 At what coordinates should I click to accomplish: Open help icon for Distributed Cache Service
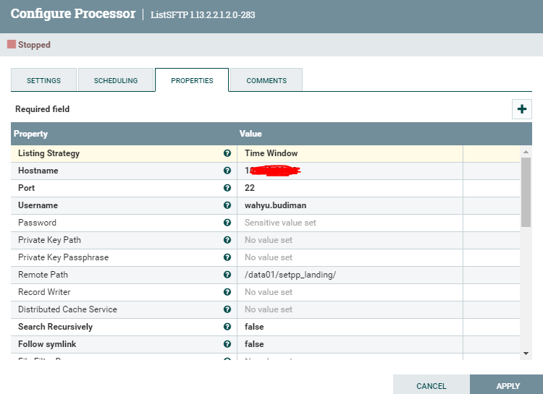point(227,309)
